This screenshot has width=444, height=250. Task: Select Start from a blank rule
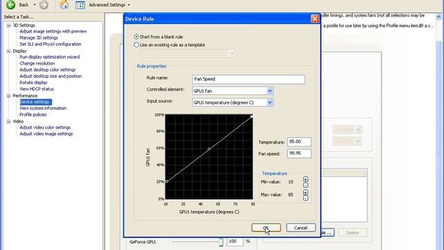[x=136, y=37]
